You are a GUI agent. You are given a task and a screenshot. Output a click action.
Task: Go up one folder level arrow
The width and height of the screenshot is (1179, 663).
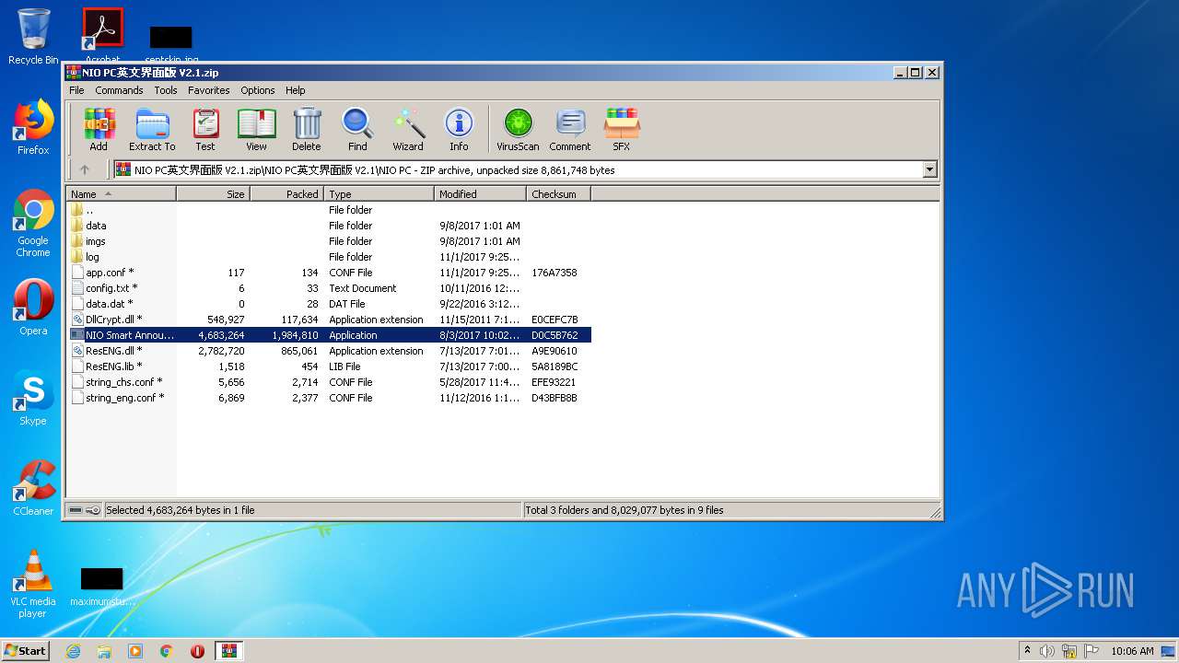tap(85, 169)
